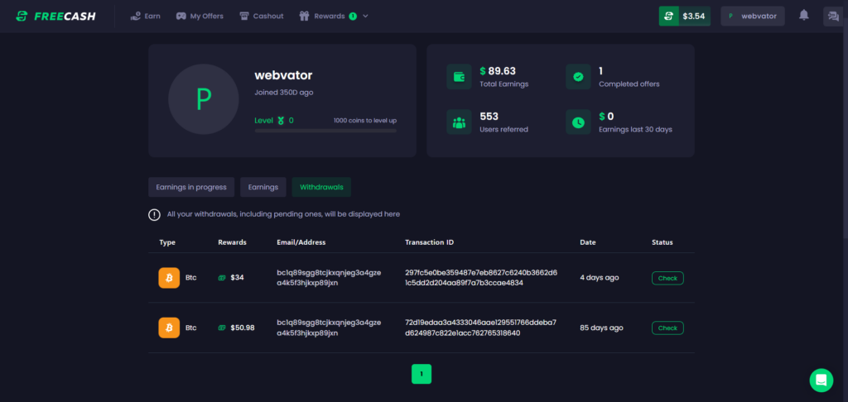848x402 pixels.
Task: Click the 553 users referred value
Action: 489,116
